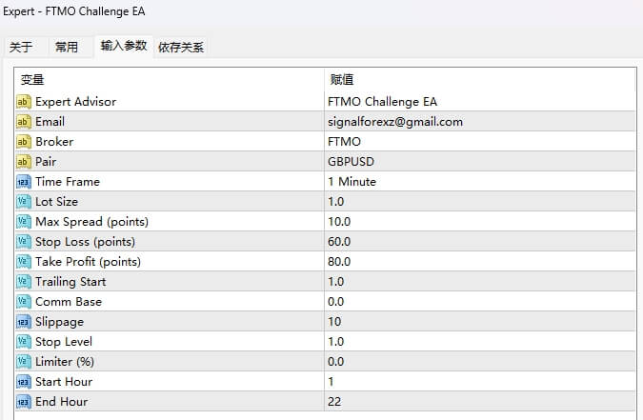Edit the FTMO Challenge EA value
The width and height of the screenshot is (643, 420).
(382, 101)
